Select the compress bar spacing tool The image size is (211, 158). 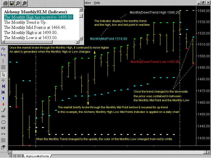(x=3, y=49)
